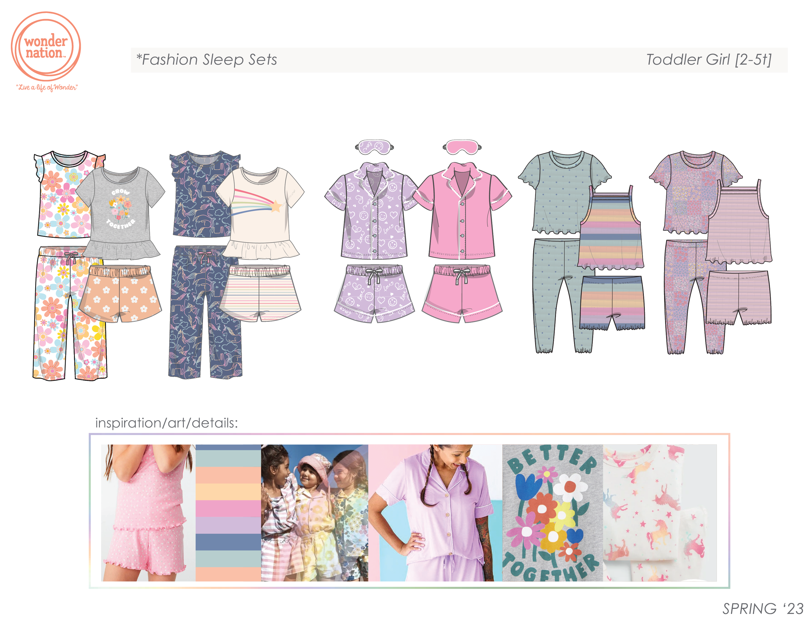The height and width of the screenshot is (624, 808).
Task: Select the "inspiration/art/details:" caption
Action: (x=166, y=423)
